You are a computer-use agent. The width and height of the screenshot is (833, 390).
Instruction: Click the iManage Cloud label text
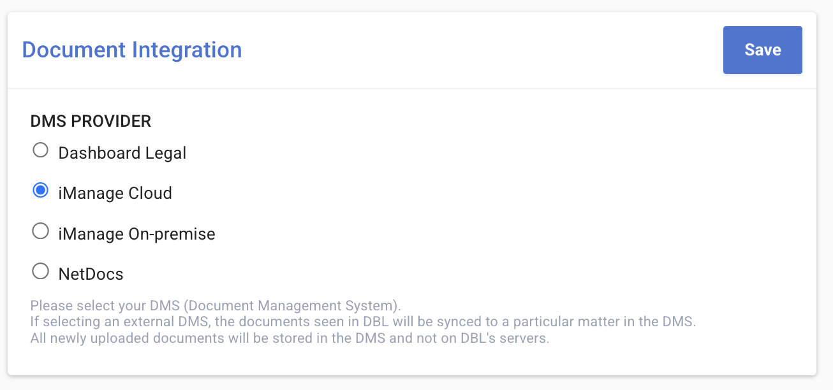115,193
